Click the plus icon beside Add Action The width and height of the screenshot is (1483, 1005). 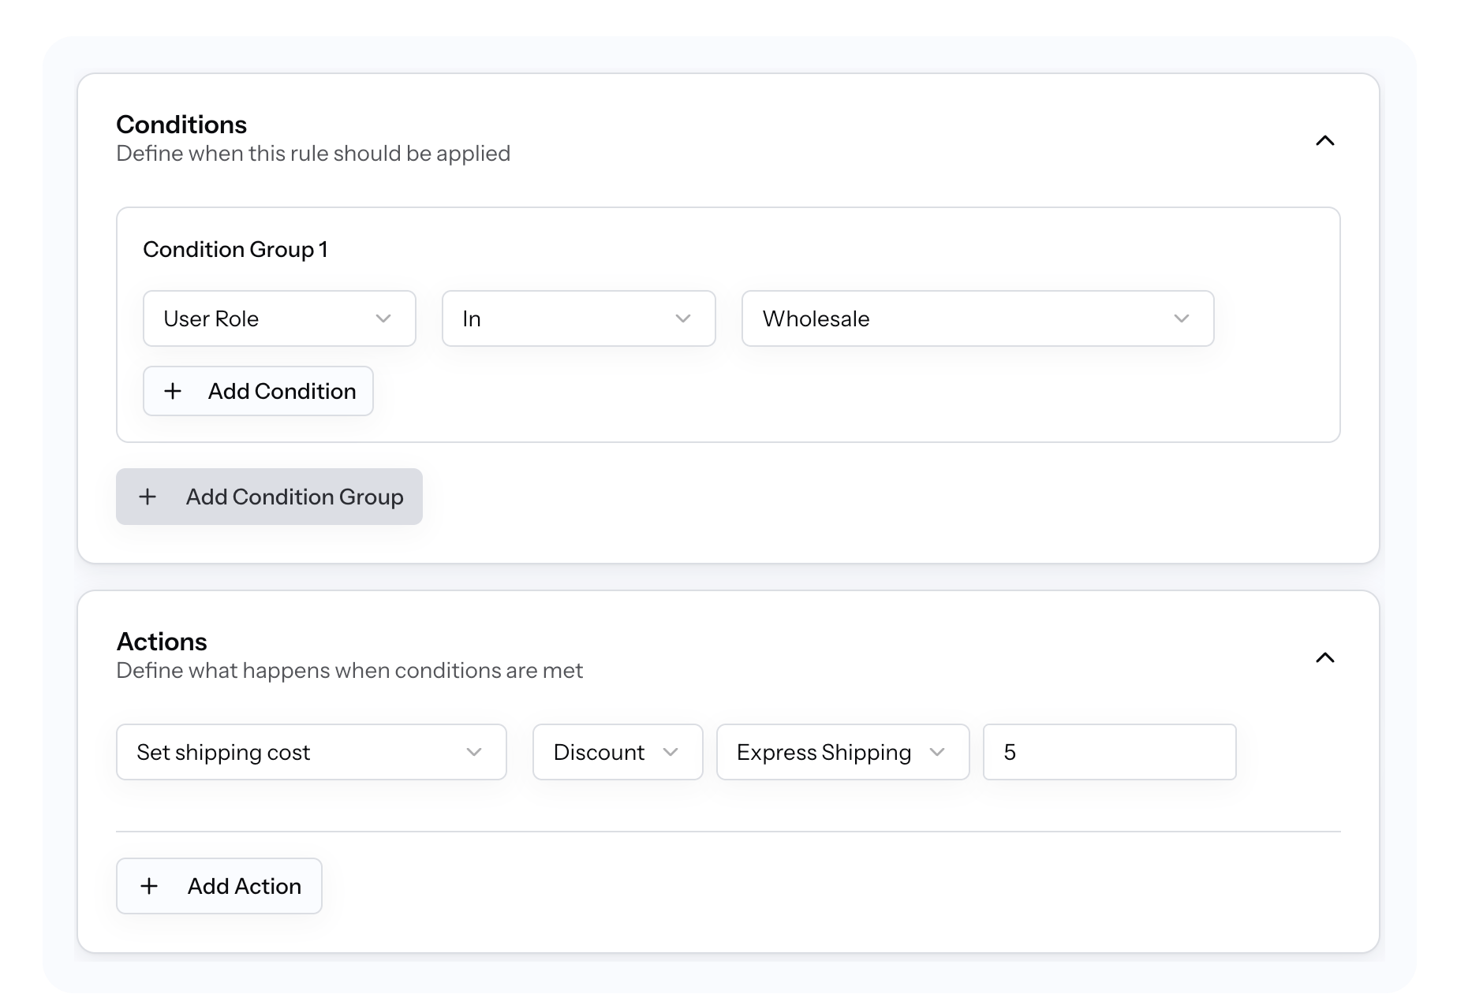(149, 886)
